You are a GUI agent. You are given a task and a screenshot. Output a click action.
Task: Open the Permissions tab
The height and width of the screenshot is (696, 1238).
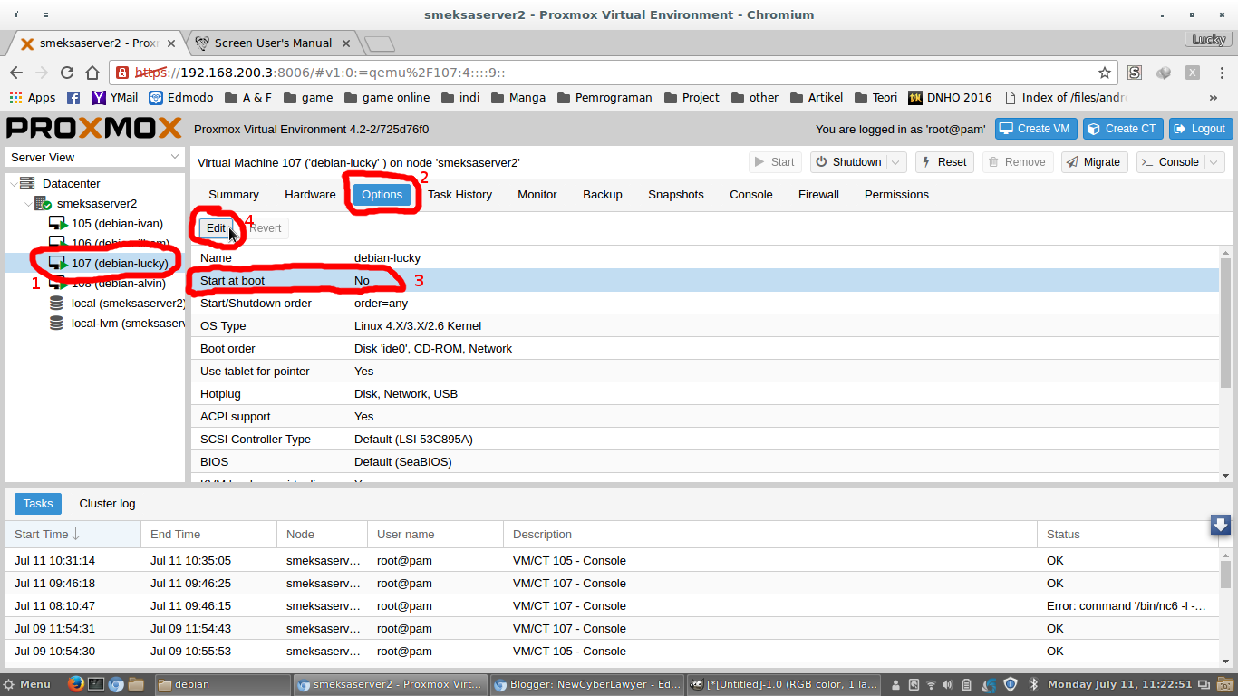896,195
